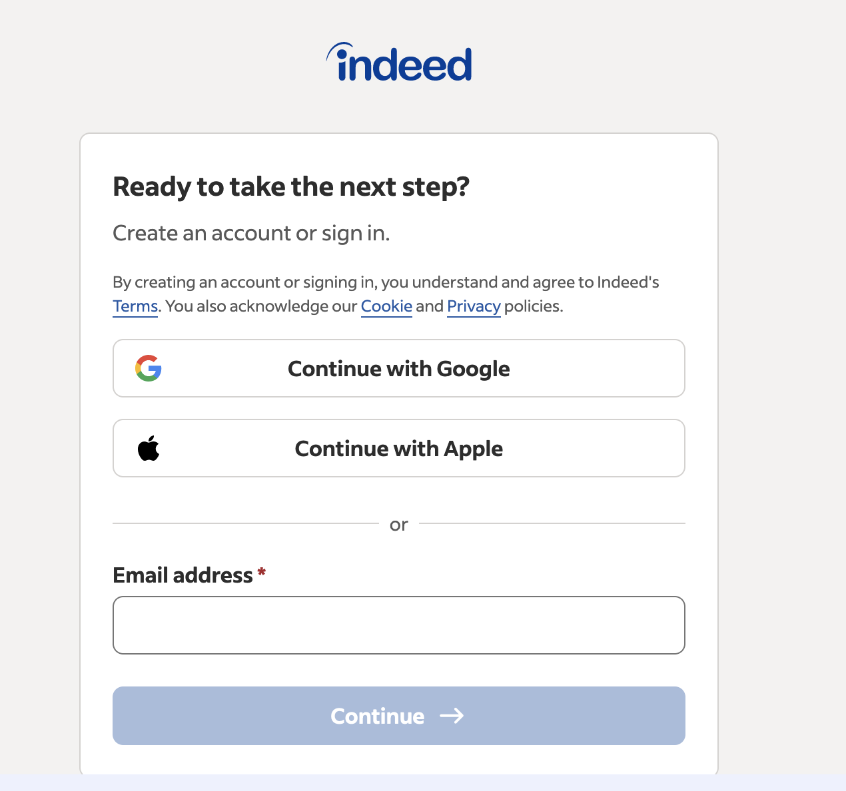846x791 pixels.
Task: Click the 'By creating an account' disclaimer text
Action: point(386,282)
